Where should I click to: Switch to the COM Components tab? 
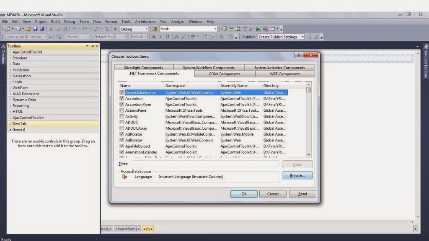(225, 74)
